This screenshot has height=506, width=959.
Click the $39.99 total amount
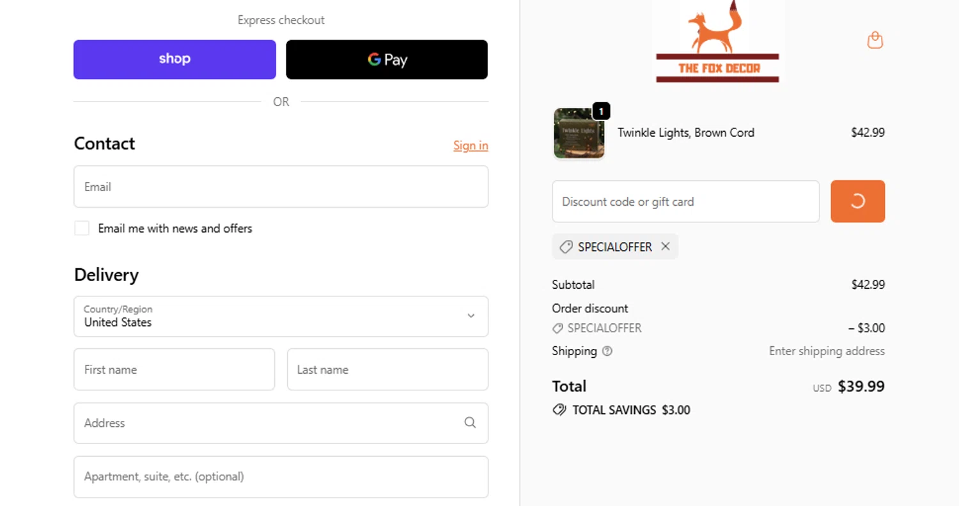point(861,386)
